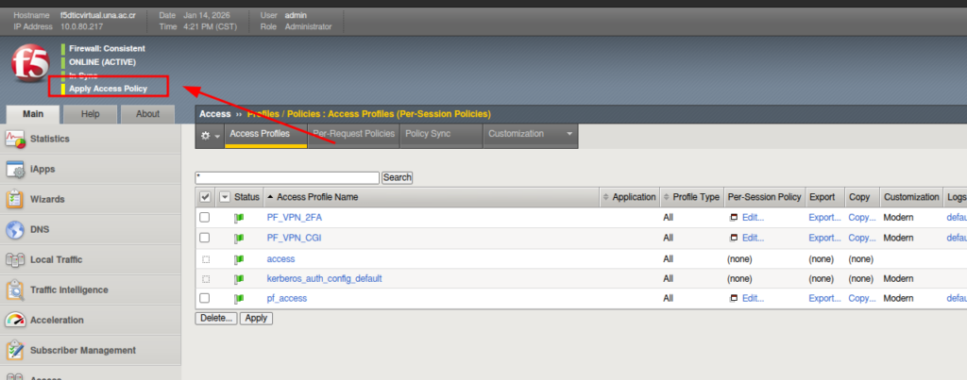Open the iApps sidebar icon

point(15,170)
